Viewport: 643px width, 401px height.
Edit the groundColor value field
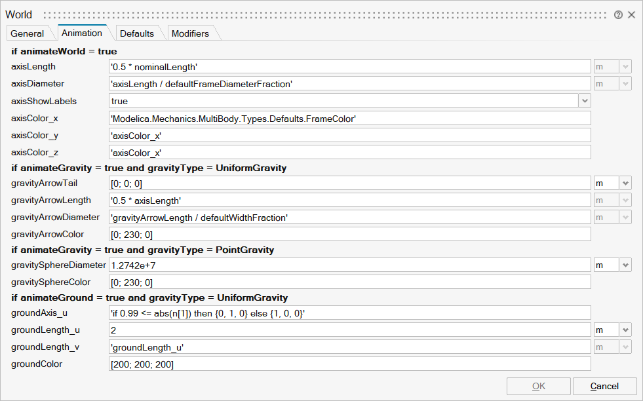(x=350, y=364)
